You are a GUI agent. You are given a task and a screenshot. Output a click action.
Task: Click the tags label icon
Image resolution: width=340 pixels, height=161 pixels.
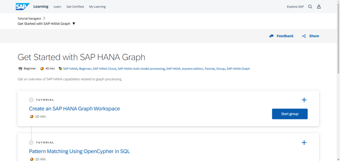point(60,69)
